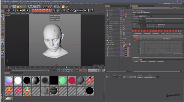The height and width of the screenshot is (102, 184).
Task: Click the Undo arrow icon
Action: tap(3, 7)
